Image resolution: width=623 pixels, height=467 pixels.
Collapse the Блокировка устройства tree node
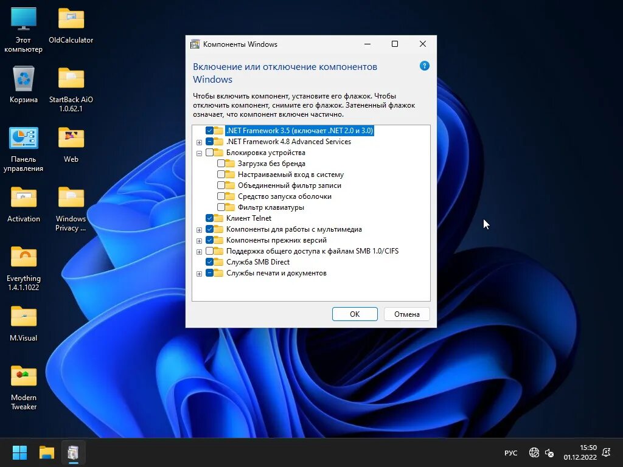pyautogui.click(x=199, y=153)
